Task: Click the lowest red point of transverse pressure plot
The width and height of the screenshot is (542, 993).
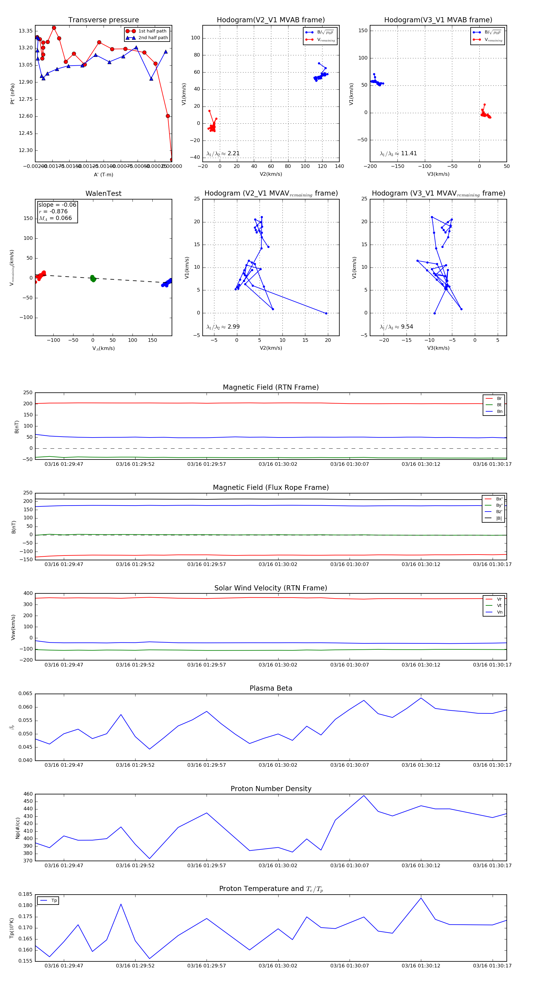Action: pyautogui.click(x=171, y=159)
